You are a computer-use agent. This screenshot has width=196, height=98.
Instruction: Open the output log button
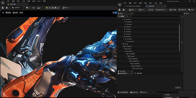click(134, 92)
